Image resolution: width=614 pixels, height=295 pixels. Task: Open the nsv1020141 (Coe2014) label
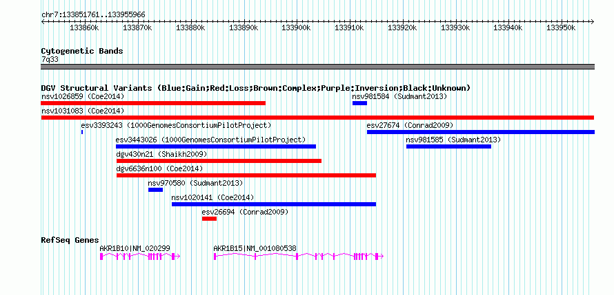coord(212,197)
